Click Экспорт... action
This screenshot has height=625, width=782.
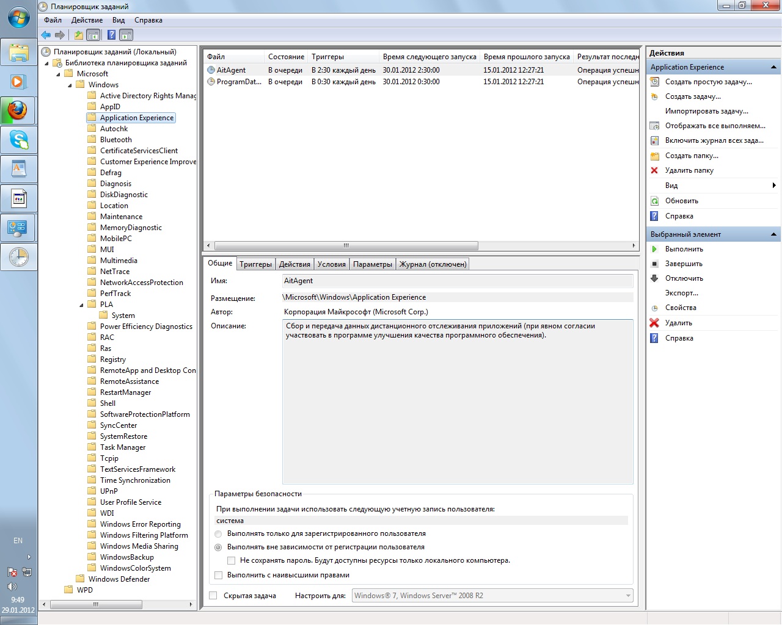coord(681,293)
